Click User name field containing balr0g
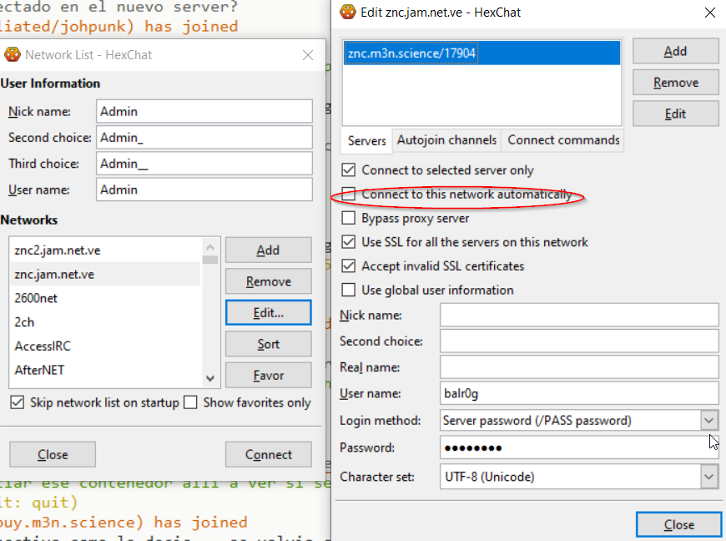The width and height of the screenshot is (726, 541). click(579, 393)
